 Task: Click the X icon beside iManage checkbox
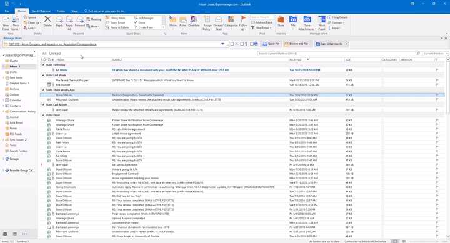pos(236,44)
